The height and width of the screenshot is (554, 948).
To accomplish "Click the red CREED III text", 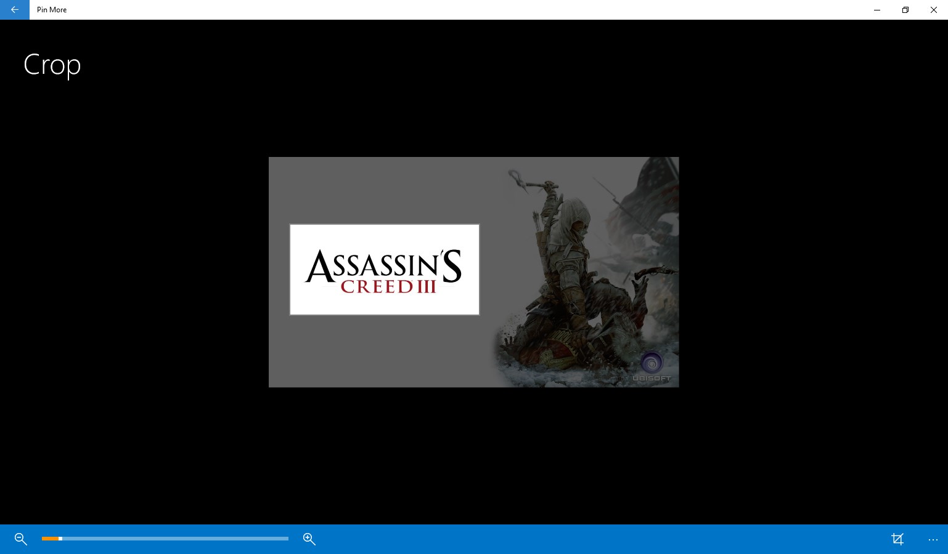I will [388, 287].
